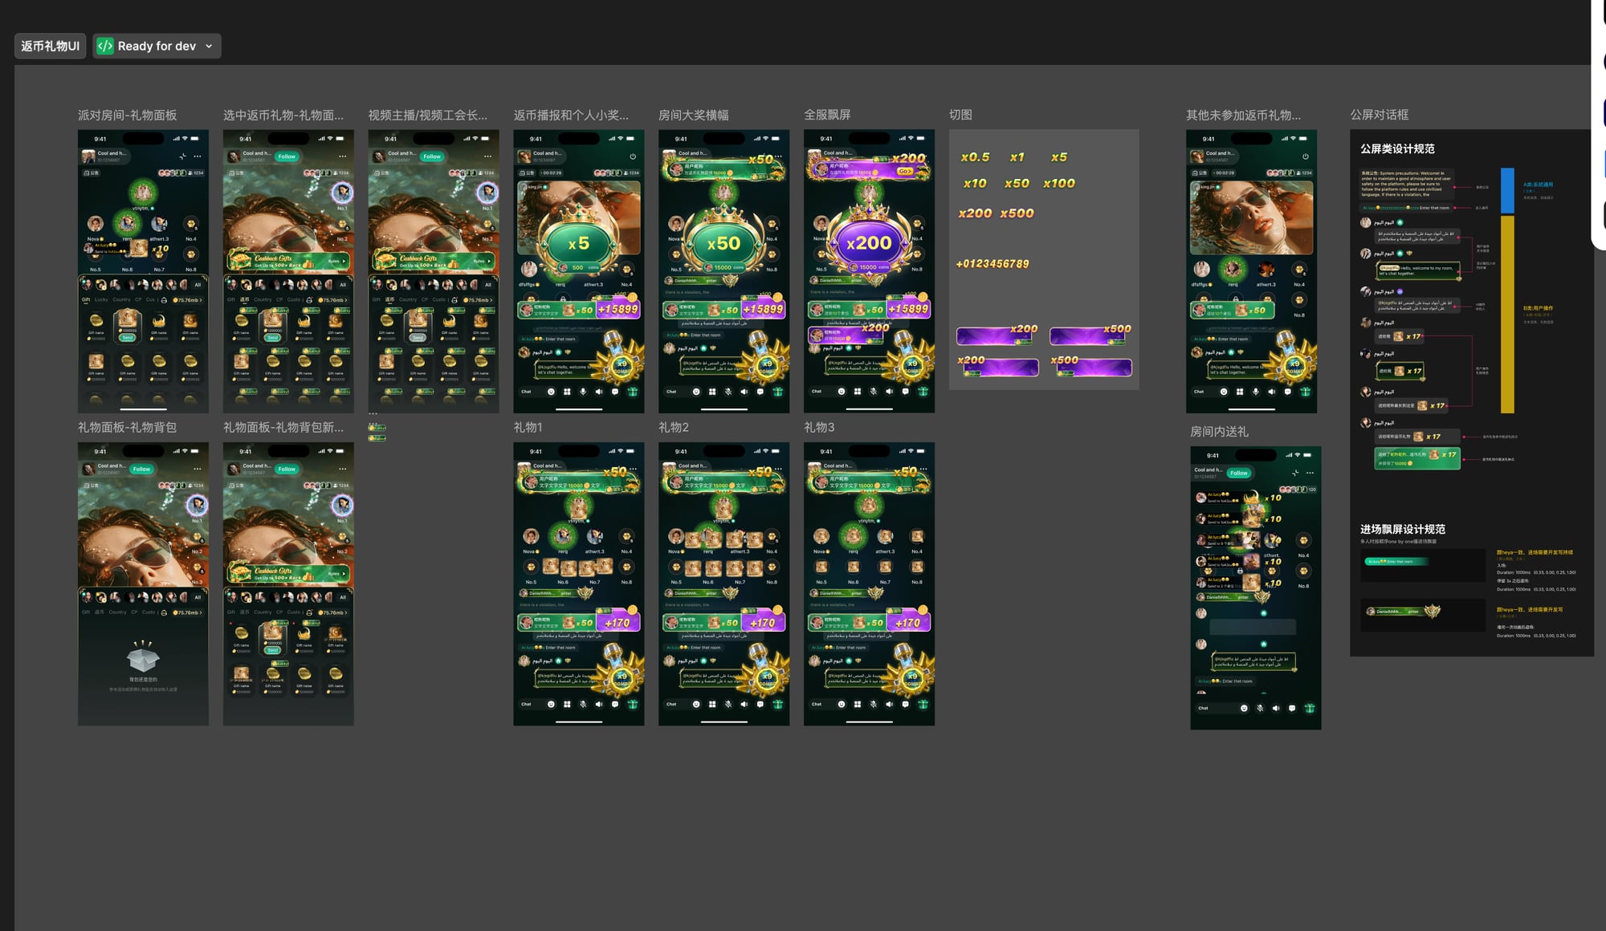This screenshot has height=931, width=1606.
Task: Click the purple +170 reward tag in 礼物1
Action: tap(618, 622)
